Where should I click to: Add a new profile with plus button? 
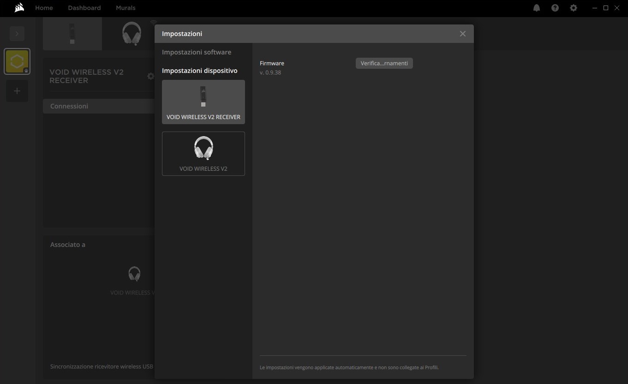click(x=17, y=91)
